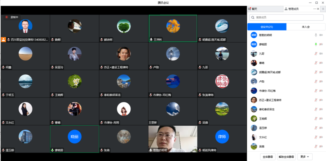Click the 腾讯会议 window title
Screen dimensions: 326x161
163,3
